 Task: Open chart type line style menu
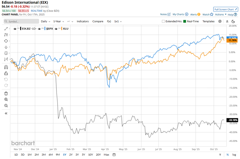click(x=70, y=21)
